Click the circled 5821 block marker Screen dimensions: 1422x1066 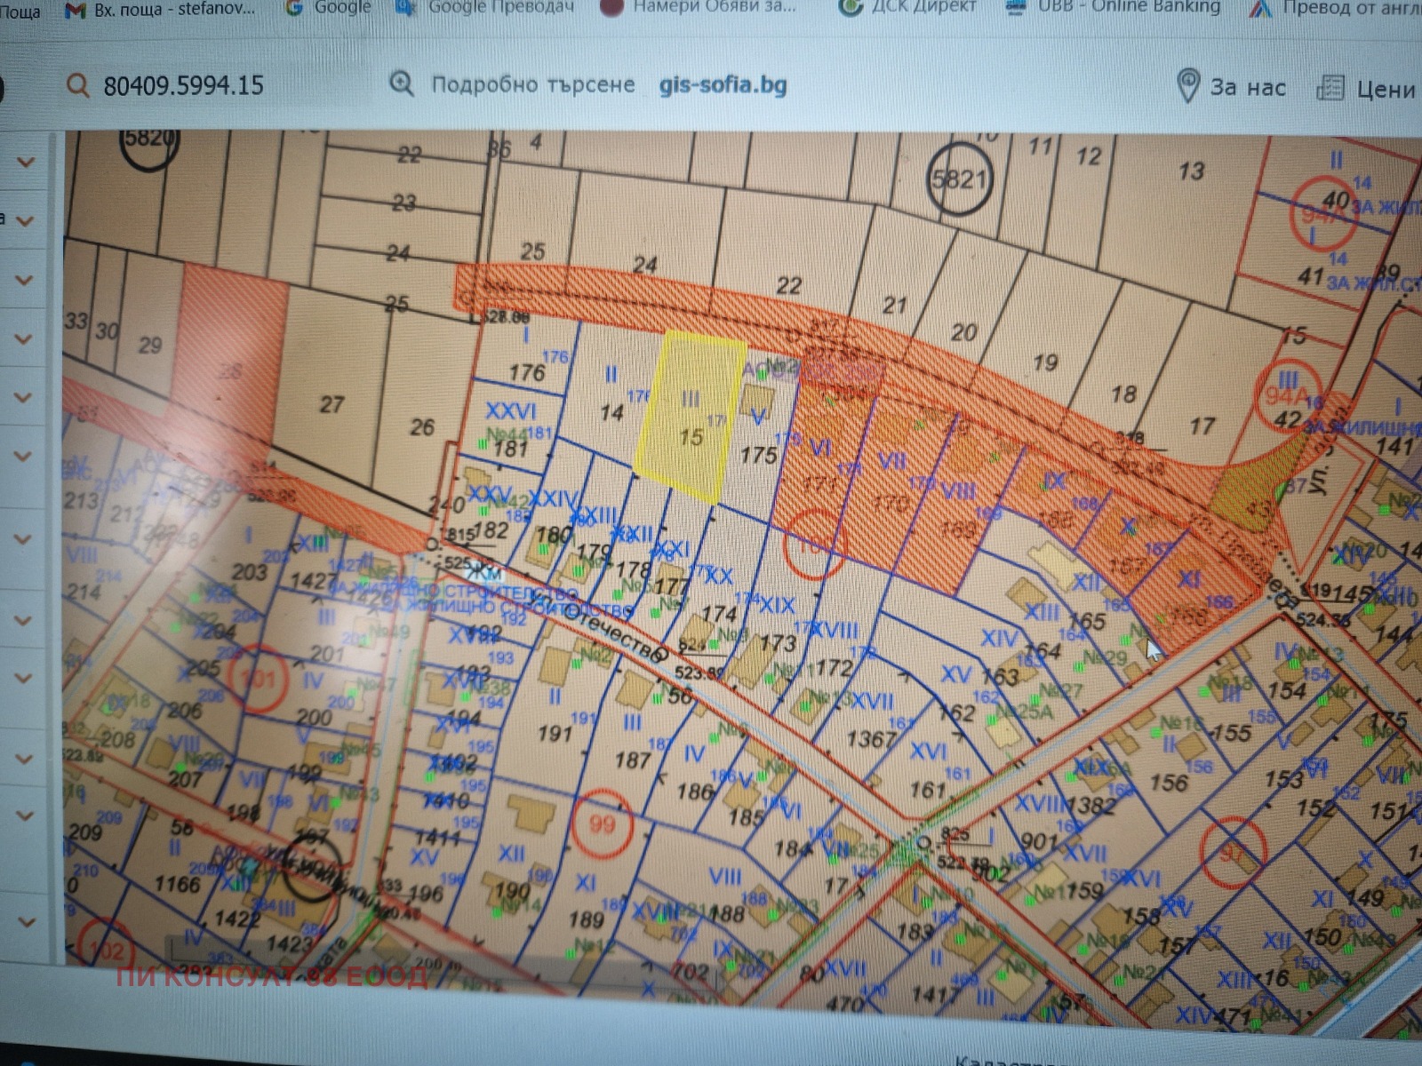pos(958,179)
